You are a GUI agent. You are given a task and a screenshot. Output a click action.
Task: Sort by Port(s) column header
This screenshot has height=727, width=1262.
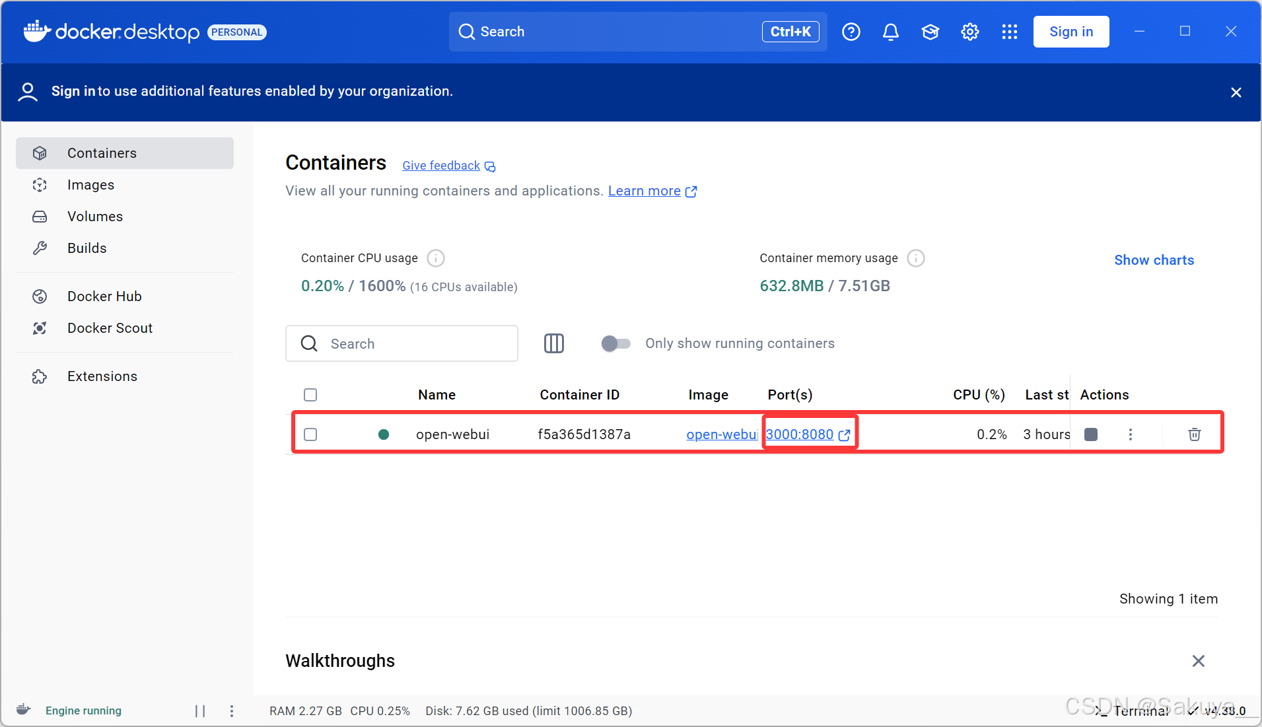tap(790, 395)
